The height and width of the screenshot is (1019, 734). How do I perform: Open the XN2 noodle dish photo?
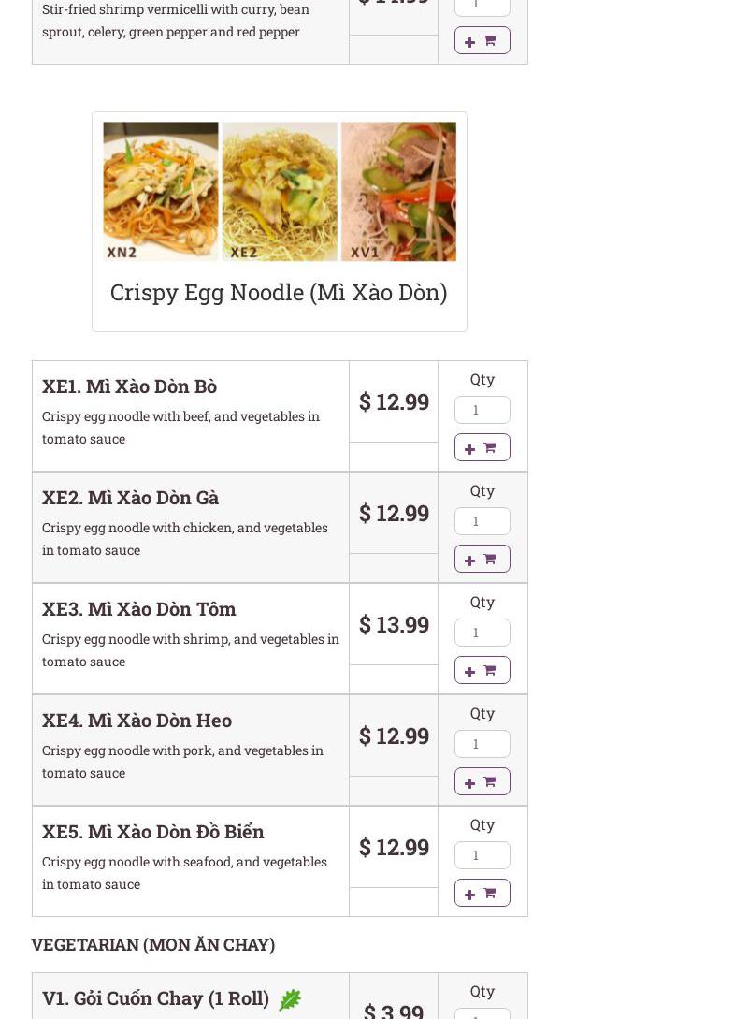coord(161,192)
